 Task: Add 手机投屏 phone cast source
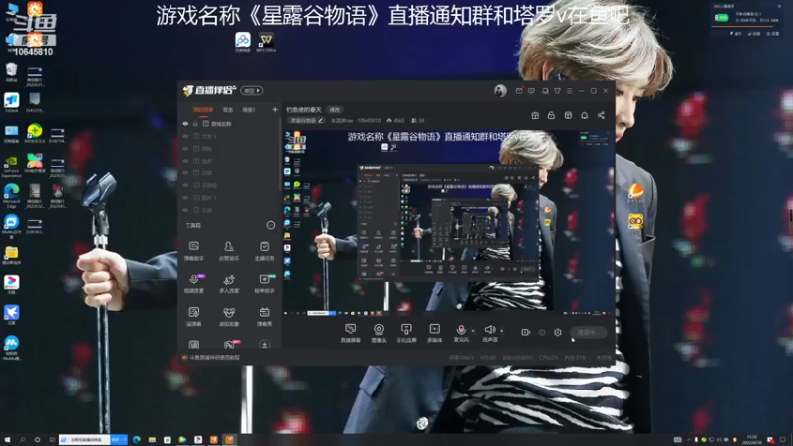click(406, 333)
